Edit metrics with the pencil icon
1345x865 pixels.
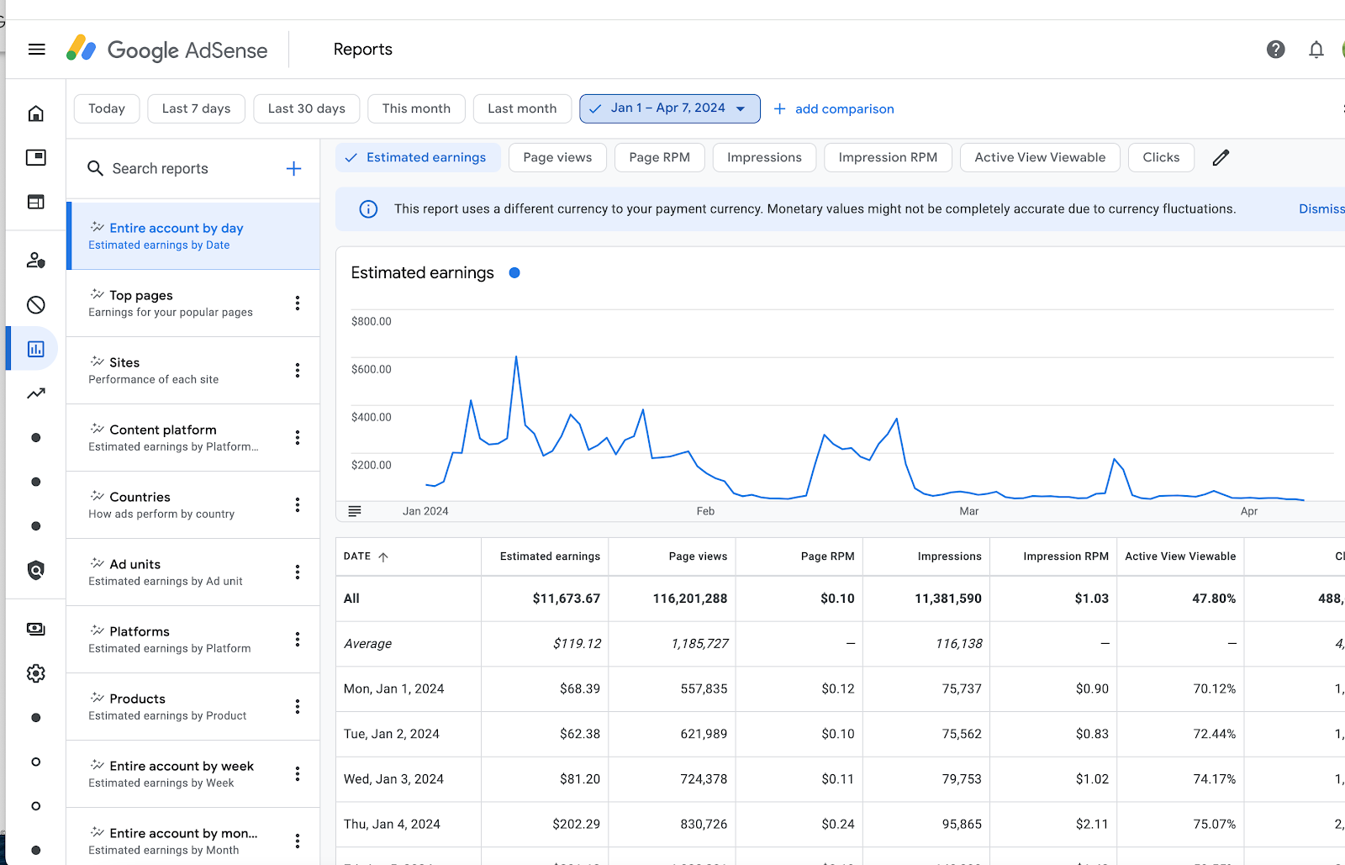pos(1221,158)
